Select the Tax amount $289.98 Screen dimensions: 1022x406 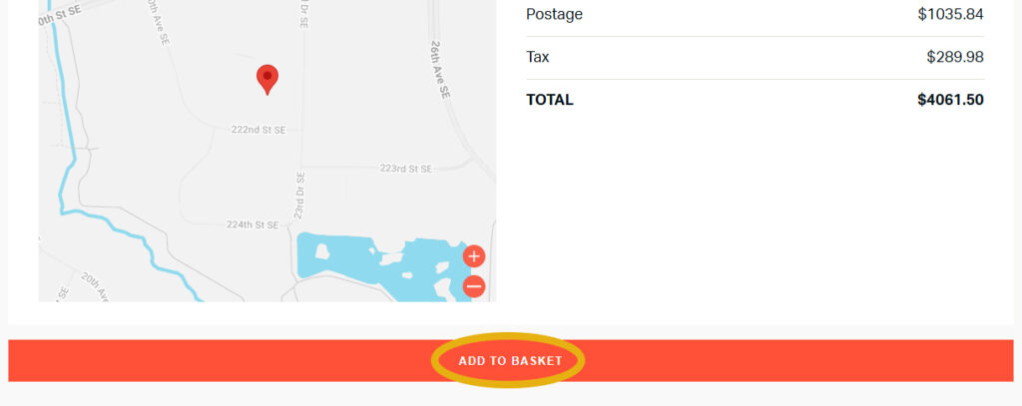tap(955, 57)
